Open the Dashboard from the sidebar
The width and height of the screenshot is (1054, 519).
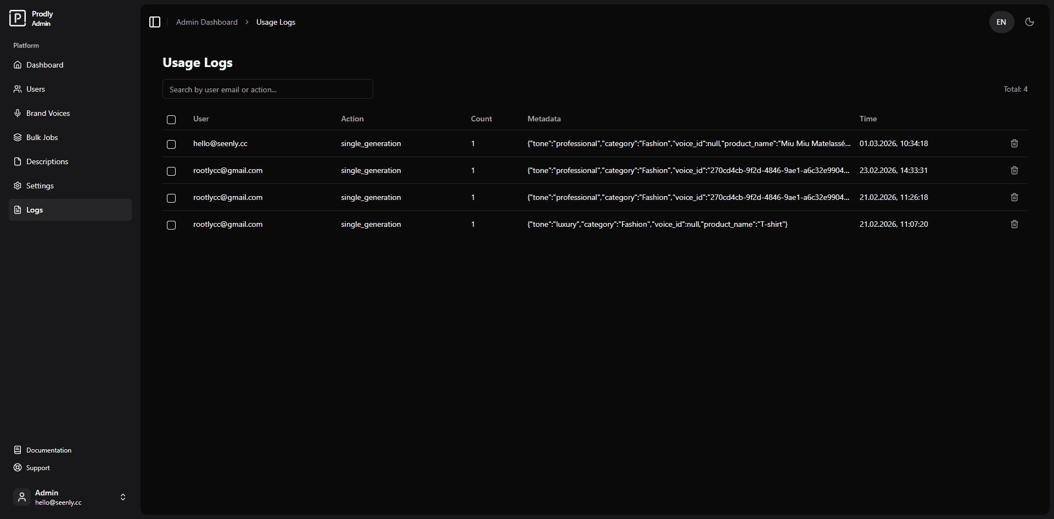click(x=44, y=65)
